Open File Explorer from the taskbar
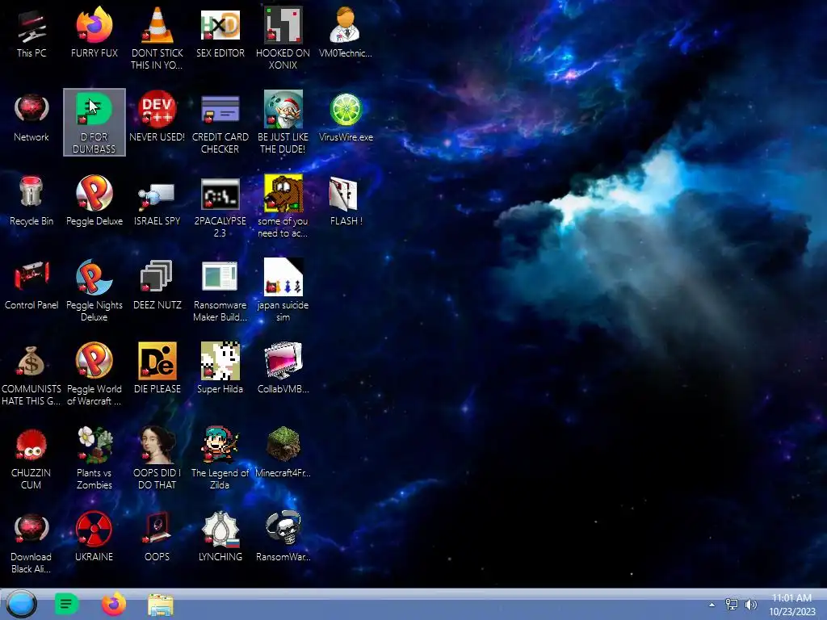This screenshot has width=827, height=620. pyautogui.click(x=161, y=605)
